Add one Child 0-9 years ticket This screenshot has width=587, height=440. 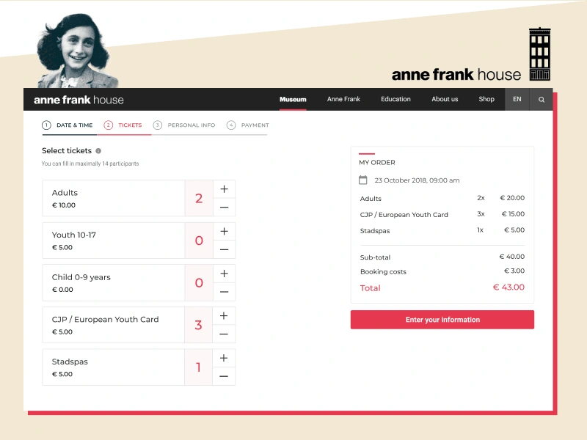pos(225,274)
